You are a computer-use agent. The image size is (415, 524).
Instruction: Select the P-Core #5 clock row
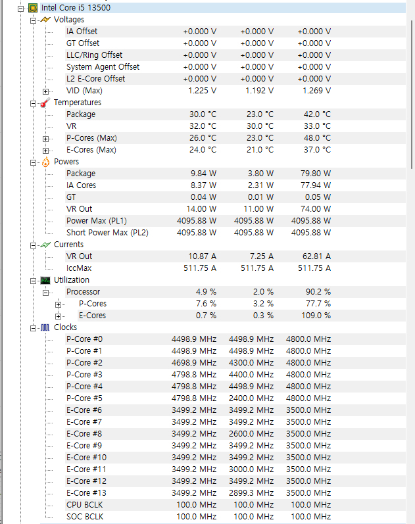pyautogui.click(x=235, y=398)
